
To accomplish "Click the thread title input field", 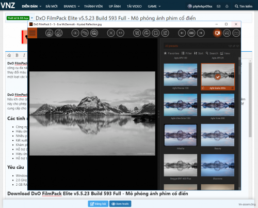I will pyautogui.click(x=143, y=18).
